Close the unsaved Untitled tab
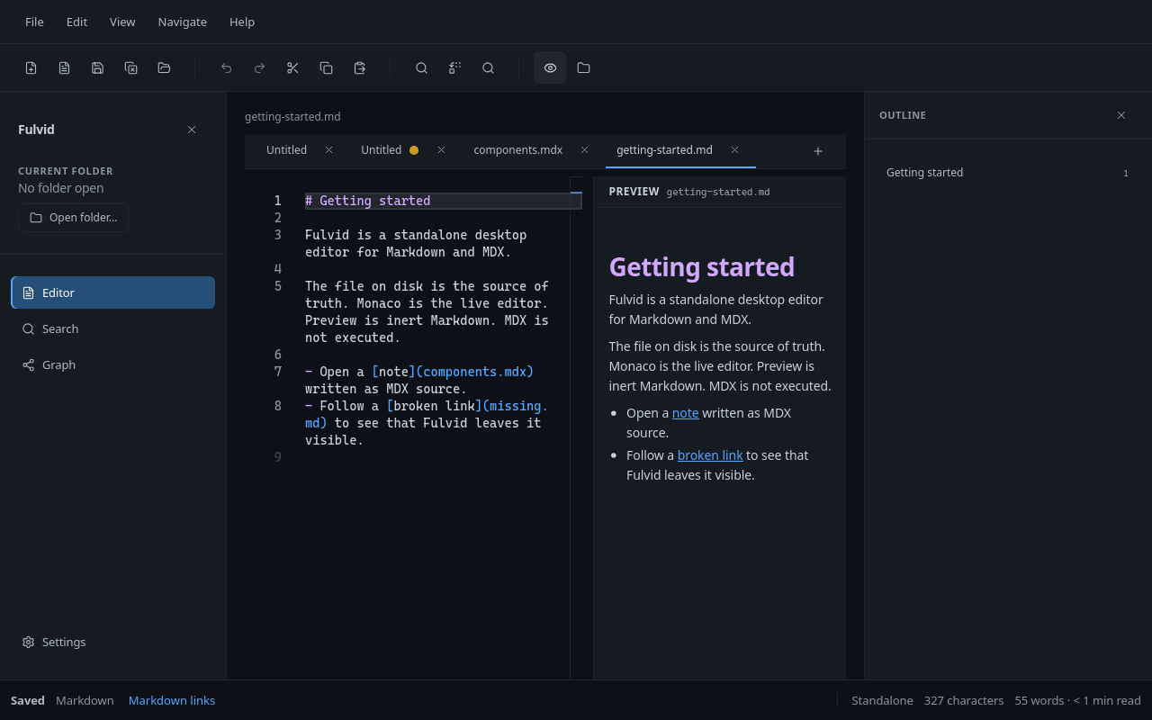Viewport: 1152px width, 720px height. (x=441, y=150)
